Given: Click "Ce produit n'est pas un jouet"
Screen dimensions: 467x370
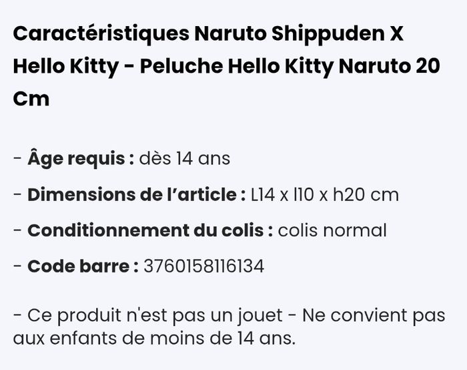Looking at the screenshot, I should [x=153, y=315].
